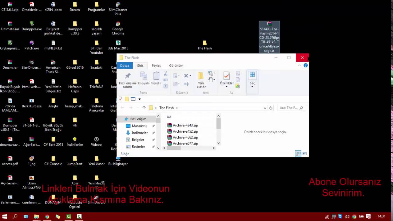393x221 pixels.
Task: Click The Flash breadcrumb in address bar
Action: pos(166,108)
